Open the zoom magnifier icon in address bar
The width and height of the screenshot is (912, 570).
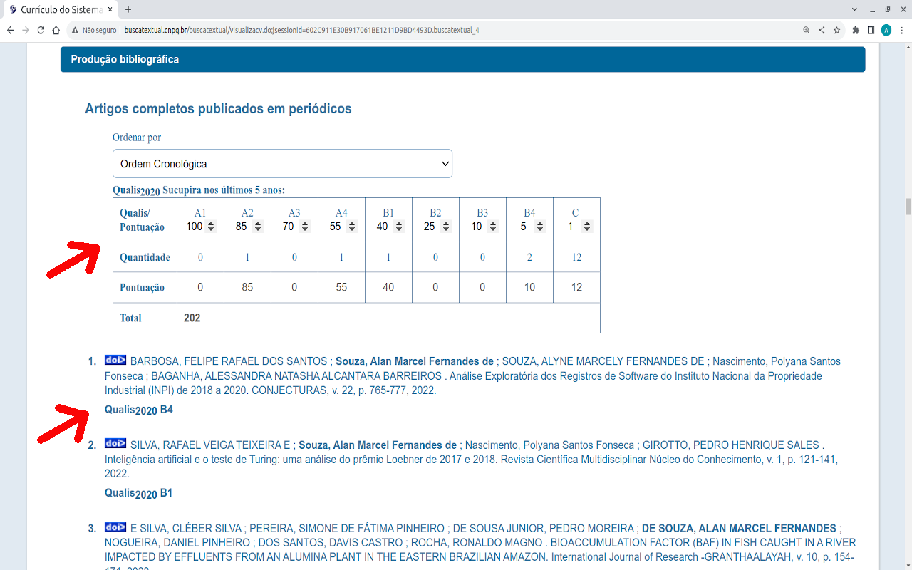point(807,30)
